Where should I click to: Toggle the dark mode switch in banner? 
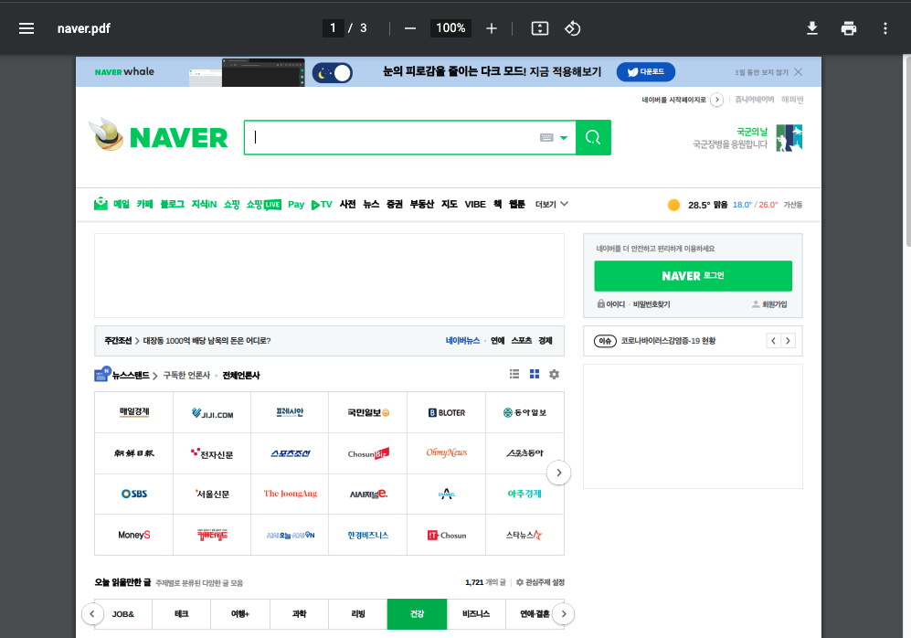pos(333,73)
